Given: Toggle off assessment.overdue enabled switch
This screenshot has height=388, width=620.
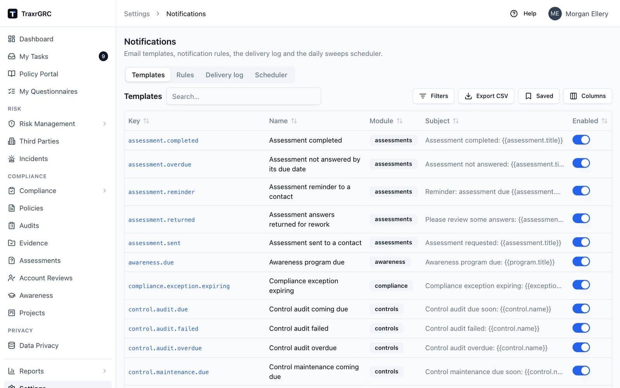Looking at the screenshot, I should pyautogui.click(x=581, y=163).
